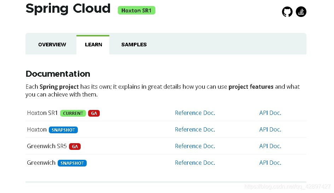Viewport: 334px width, 193px height.
Task: Open API Doc. for Greenwich SR5
Action: [270, 146]
